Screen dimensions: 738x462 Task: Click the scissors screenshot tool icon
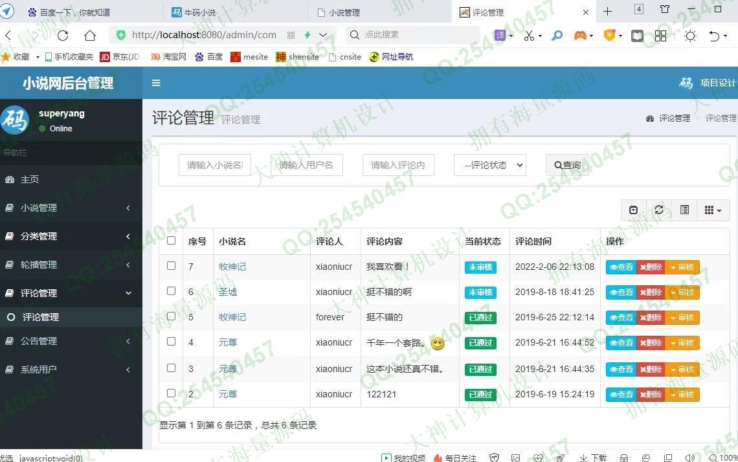pos(529,36)
